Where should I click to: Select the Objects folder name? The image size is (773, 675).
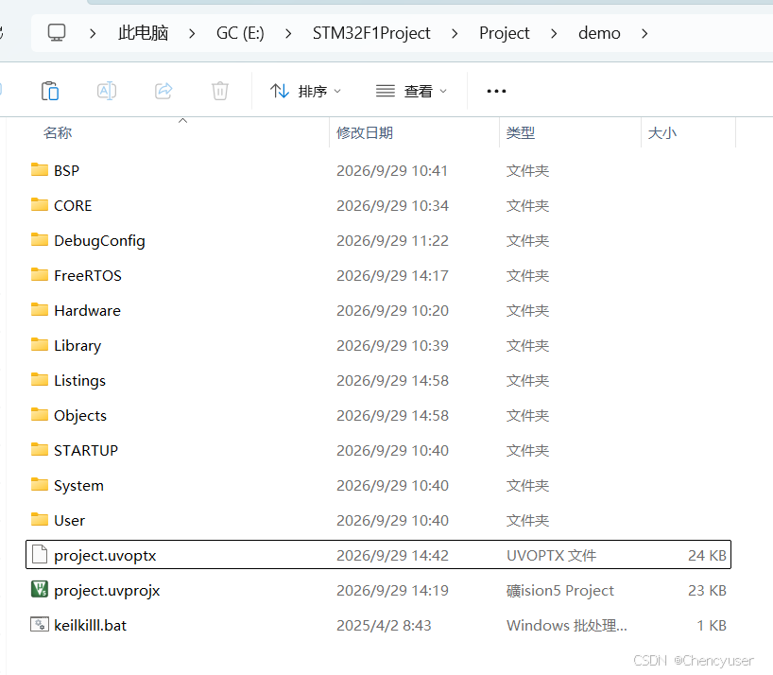pyautogui.click(x=80, y=416)
